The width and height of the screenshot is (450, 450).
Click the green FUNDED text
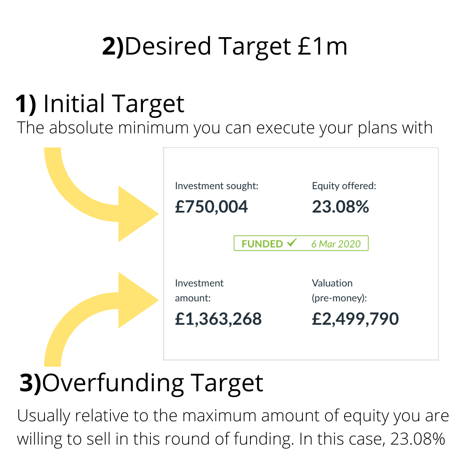pos(262,244)
